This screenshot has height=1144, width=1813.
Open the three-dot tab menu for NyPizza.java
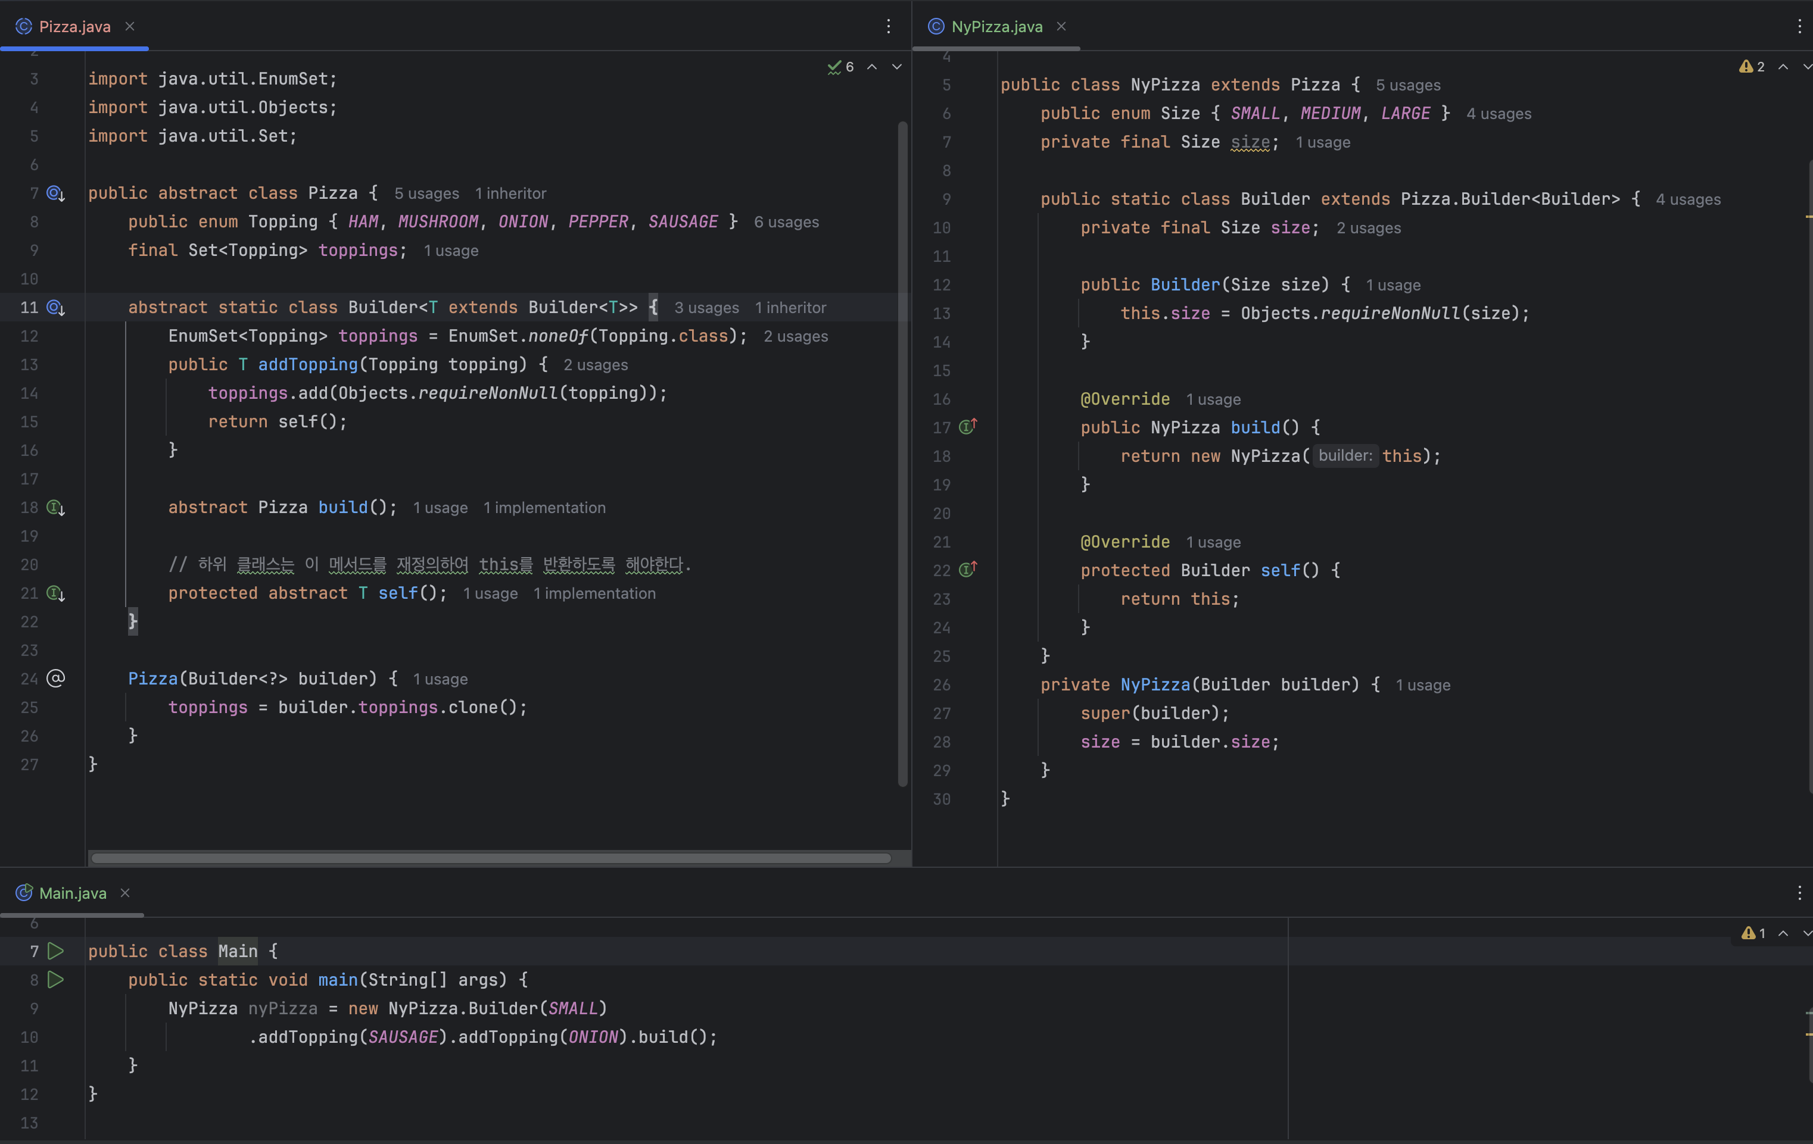[x=1799, y=26]
